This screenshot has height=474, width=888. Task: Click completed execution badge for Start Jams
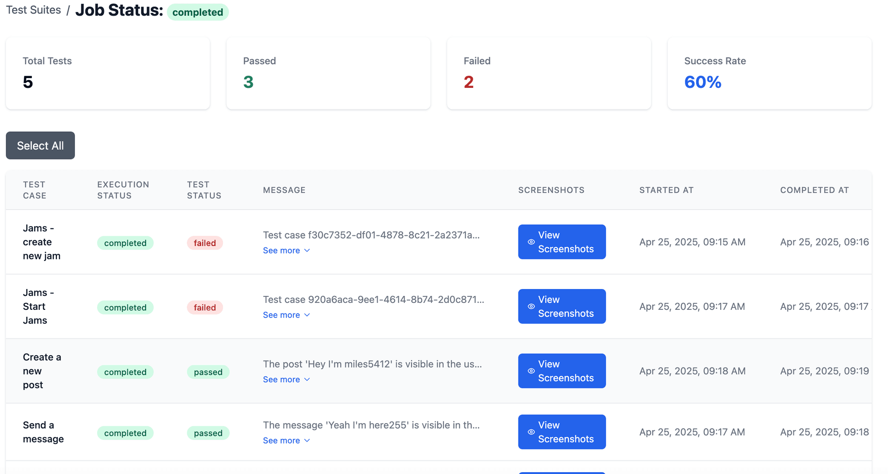pyautogui.click(x=125, y=308)
